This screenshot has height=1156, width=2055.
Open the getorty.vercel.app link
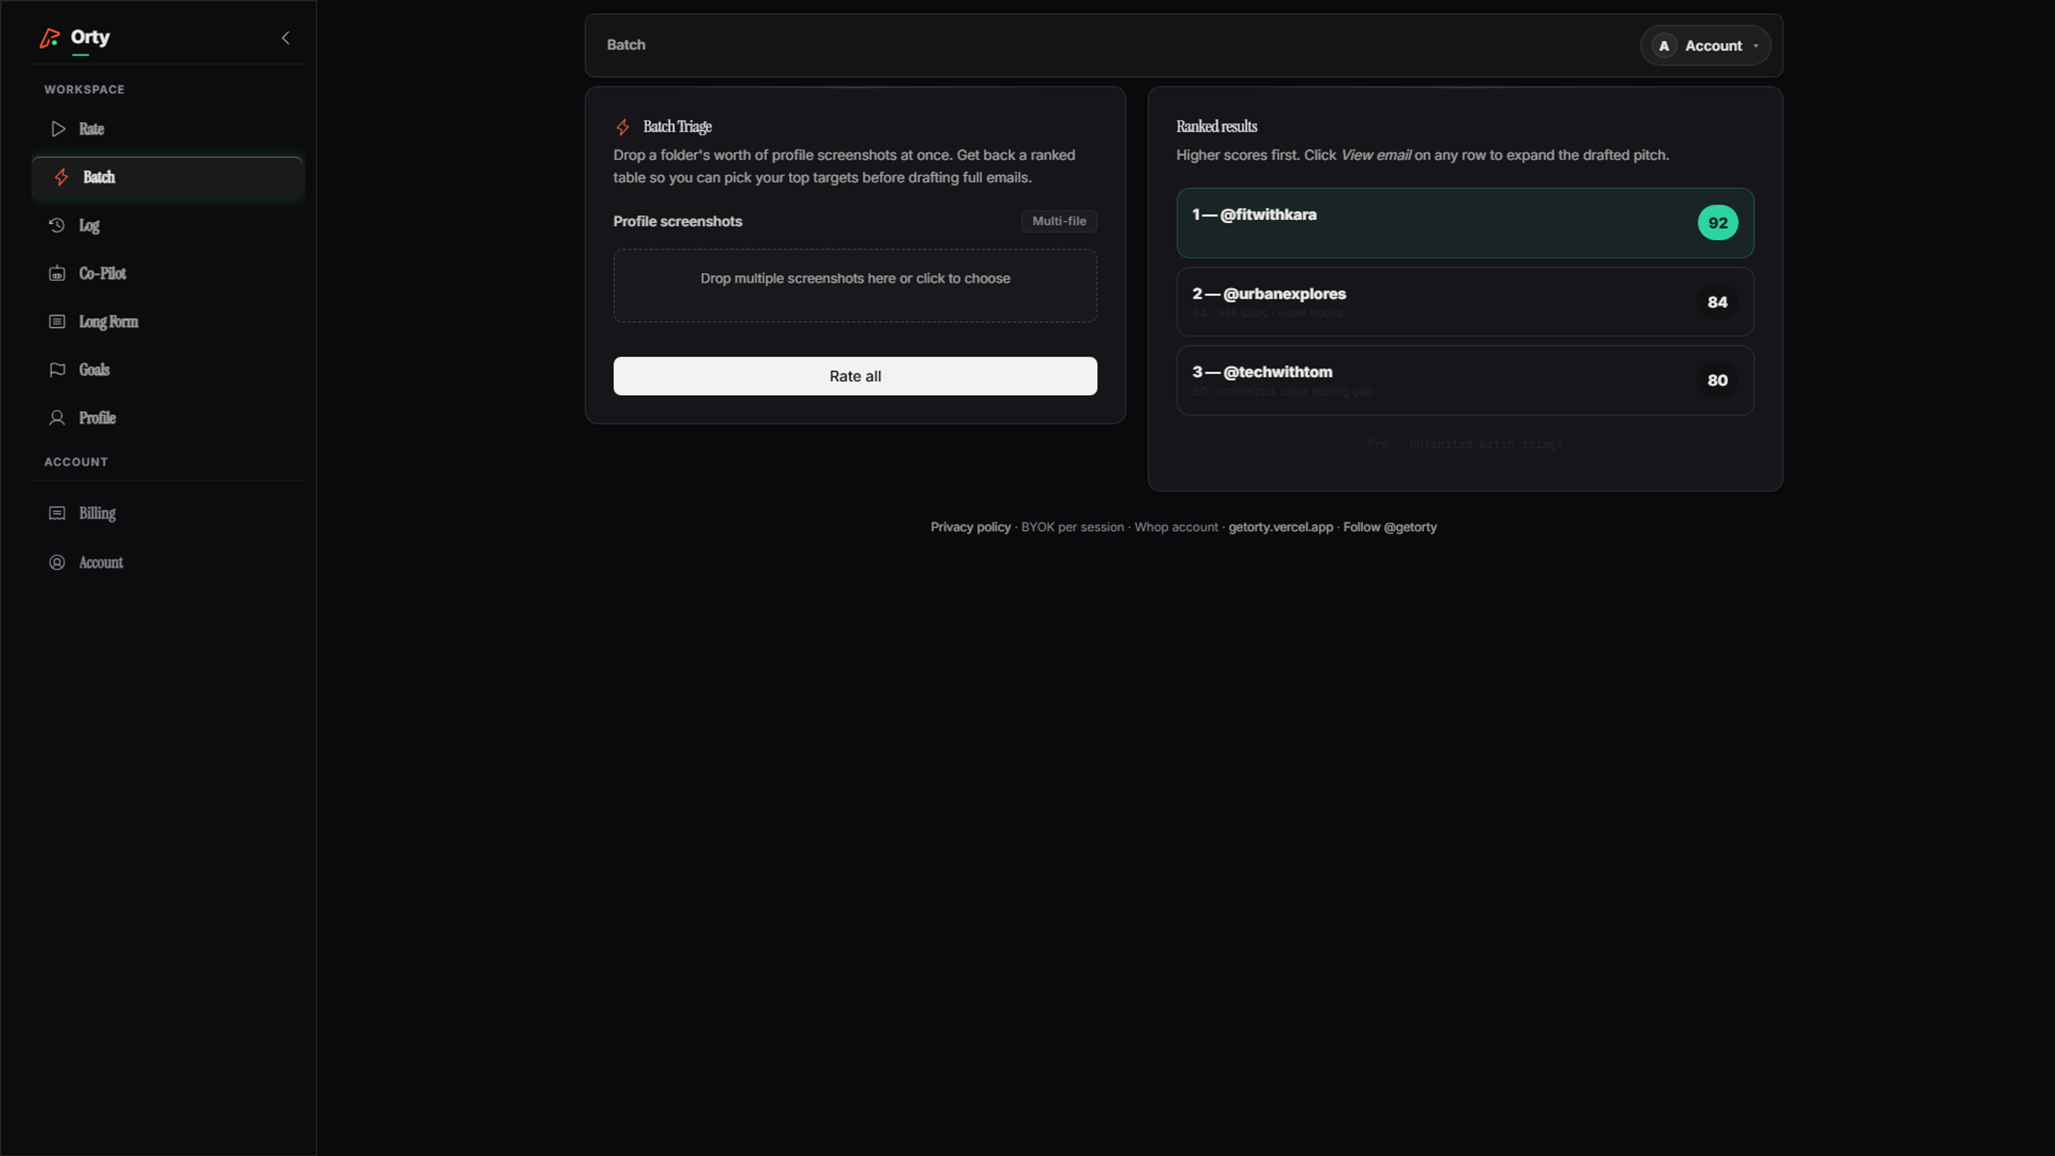1280,527
